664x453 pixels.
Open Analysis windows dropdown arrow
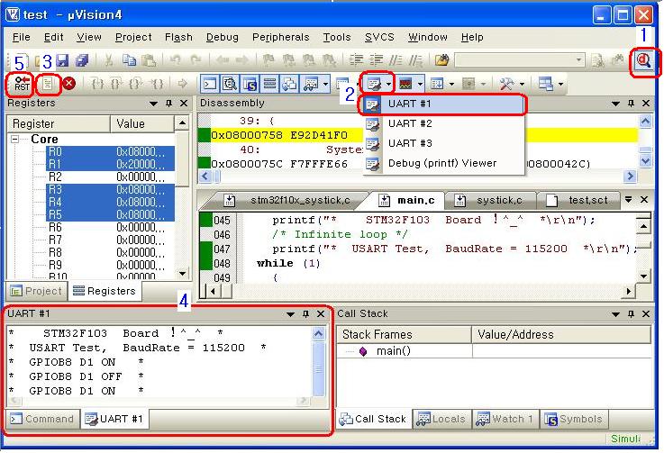point(420,84)
